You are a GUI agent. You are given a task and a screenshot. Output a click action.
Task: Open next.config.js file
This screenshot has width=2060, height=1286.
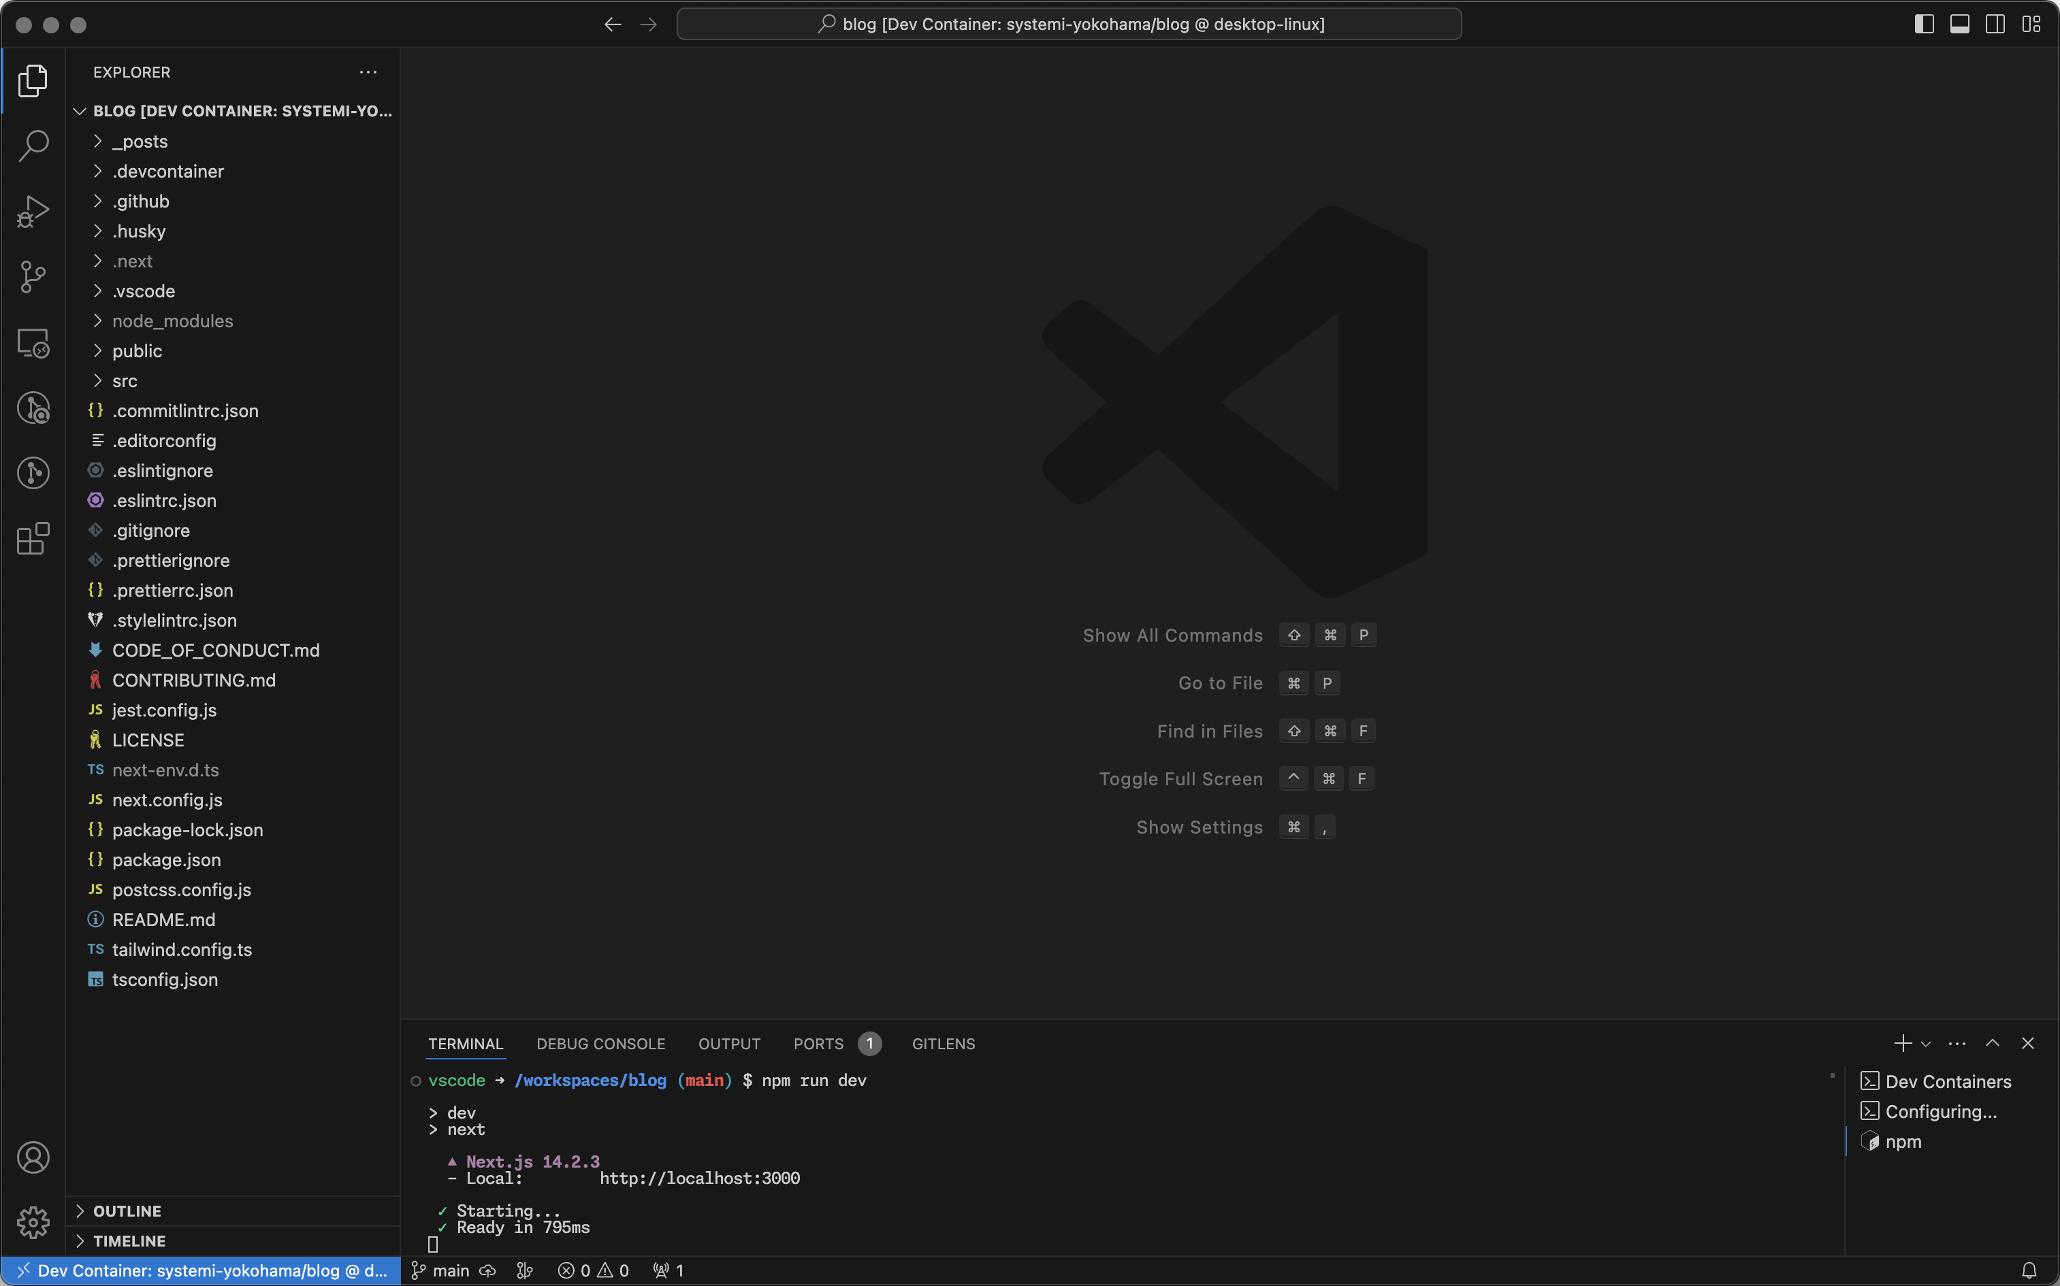(x=232, y=799)
